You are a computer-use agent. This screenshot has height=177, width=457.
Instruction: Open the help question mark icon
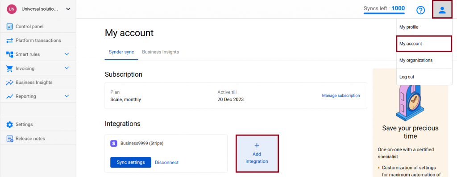420,10
